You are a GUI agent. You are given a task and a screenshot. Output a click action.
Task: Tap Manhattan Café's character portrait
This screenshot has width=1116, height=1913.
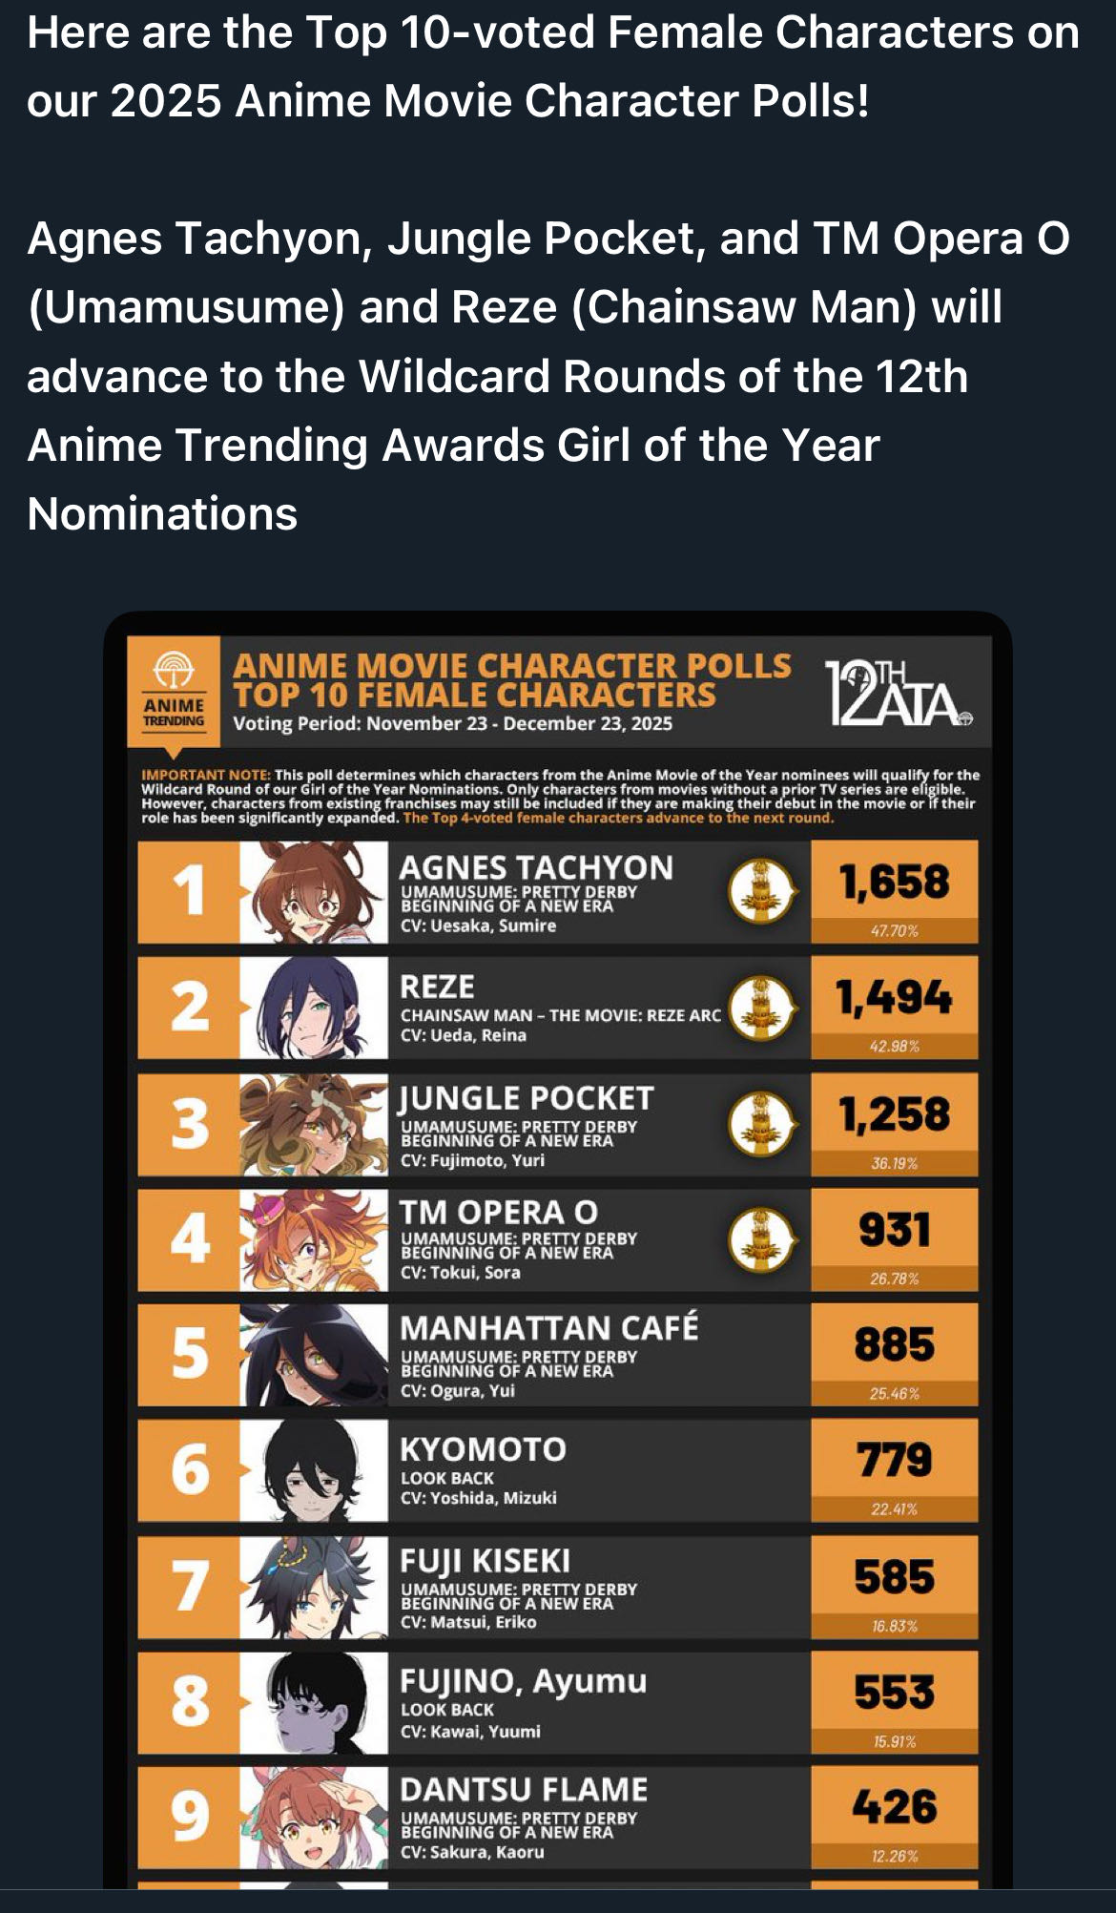[x=314, y=1355]
